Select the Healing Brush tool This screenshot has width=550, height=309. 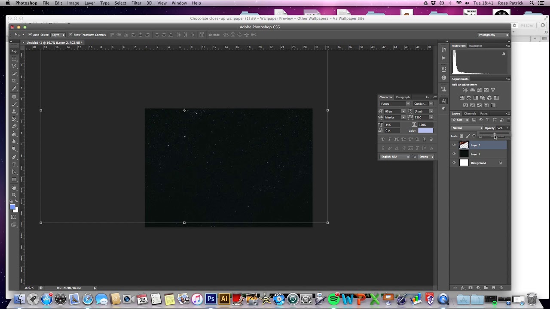14,97
